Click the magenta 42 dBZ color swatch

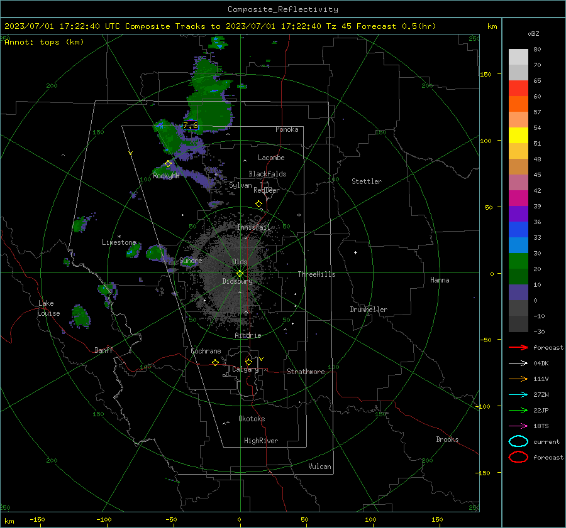518,198
